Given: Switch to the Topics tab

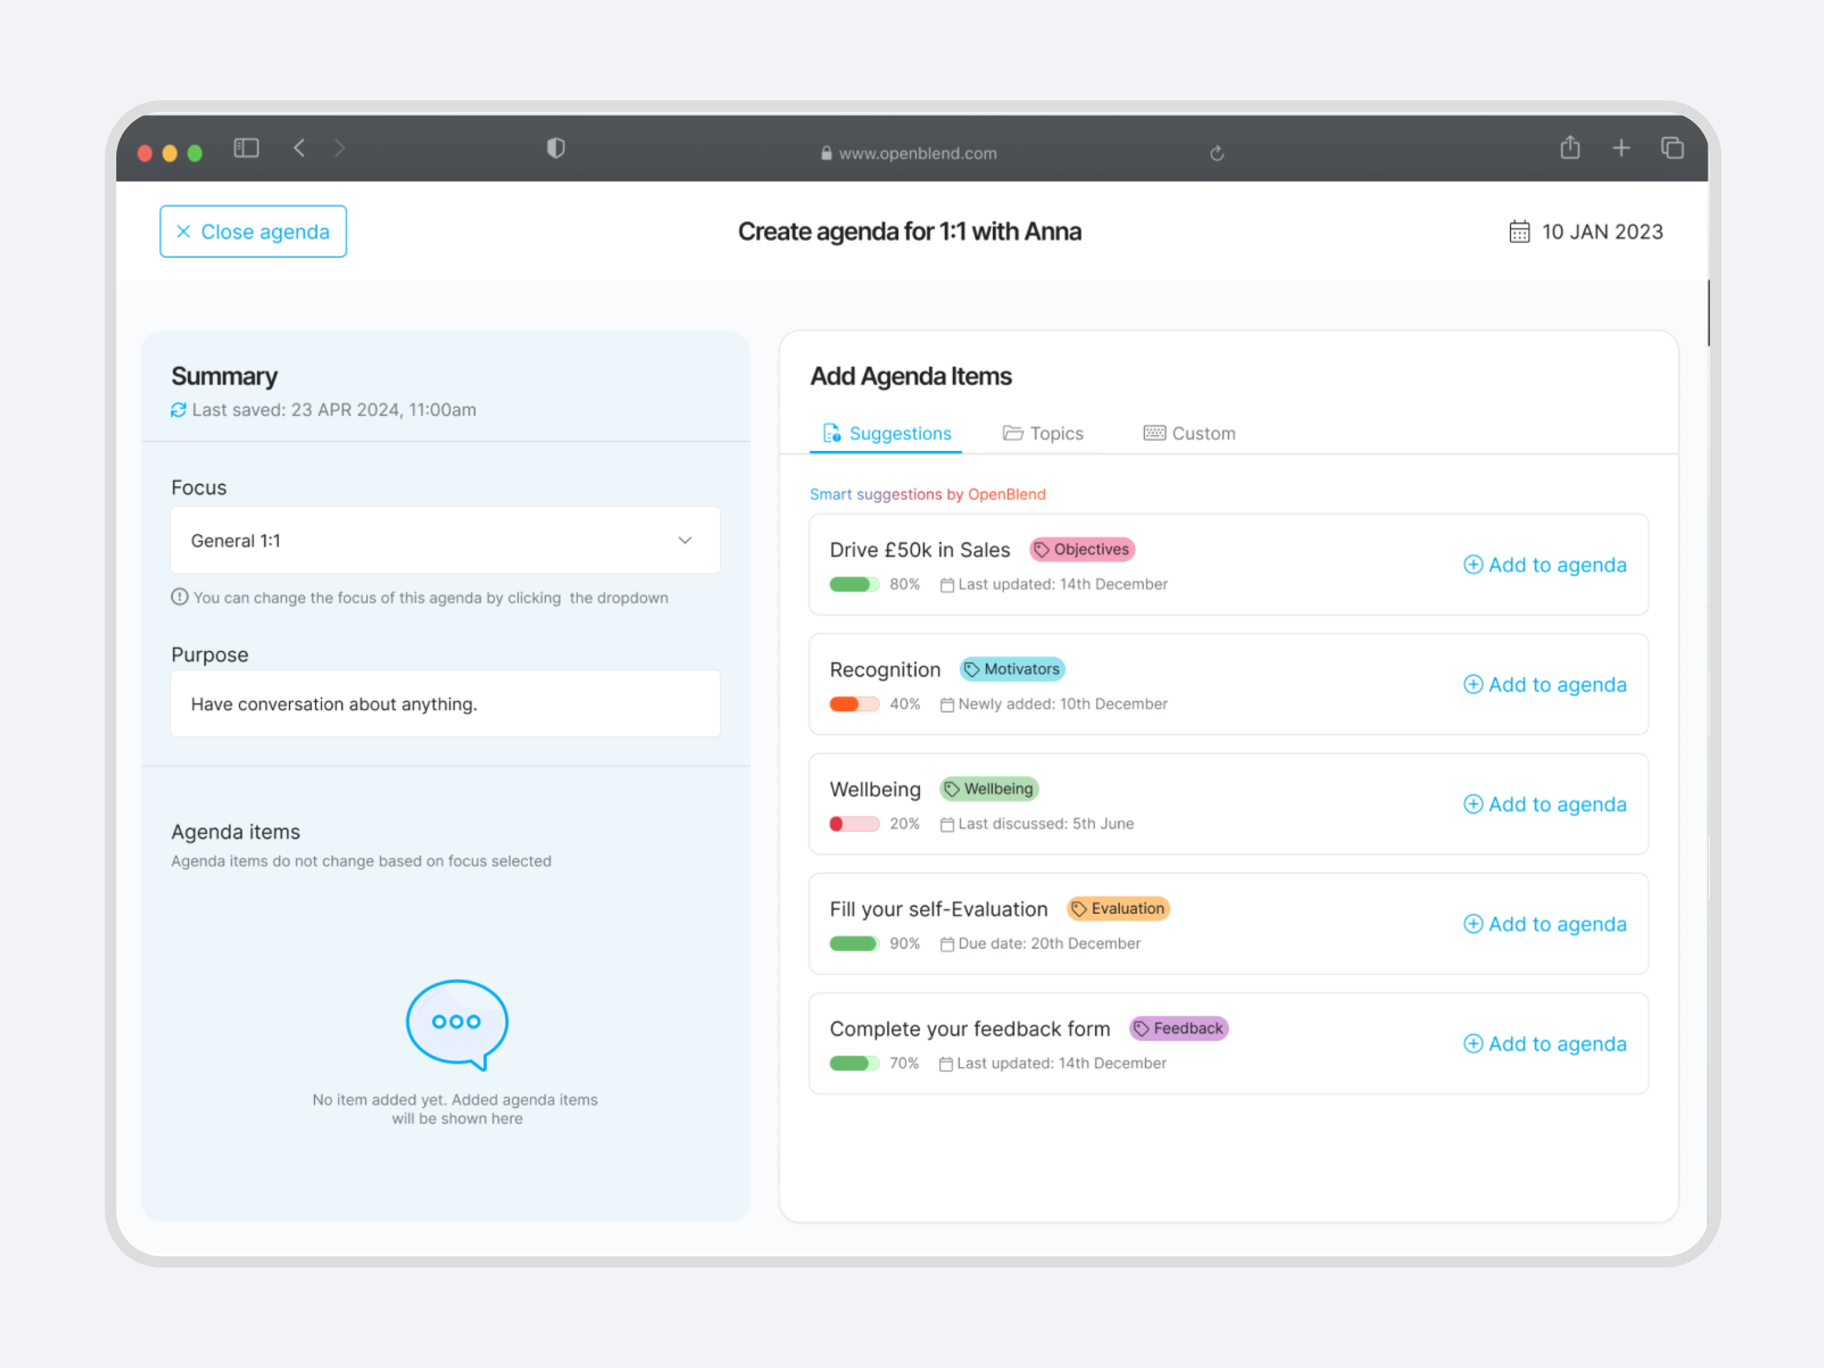Looking at the screenshot, I should pyautogui.click(x=1043, y=434).
